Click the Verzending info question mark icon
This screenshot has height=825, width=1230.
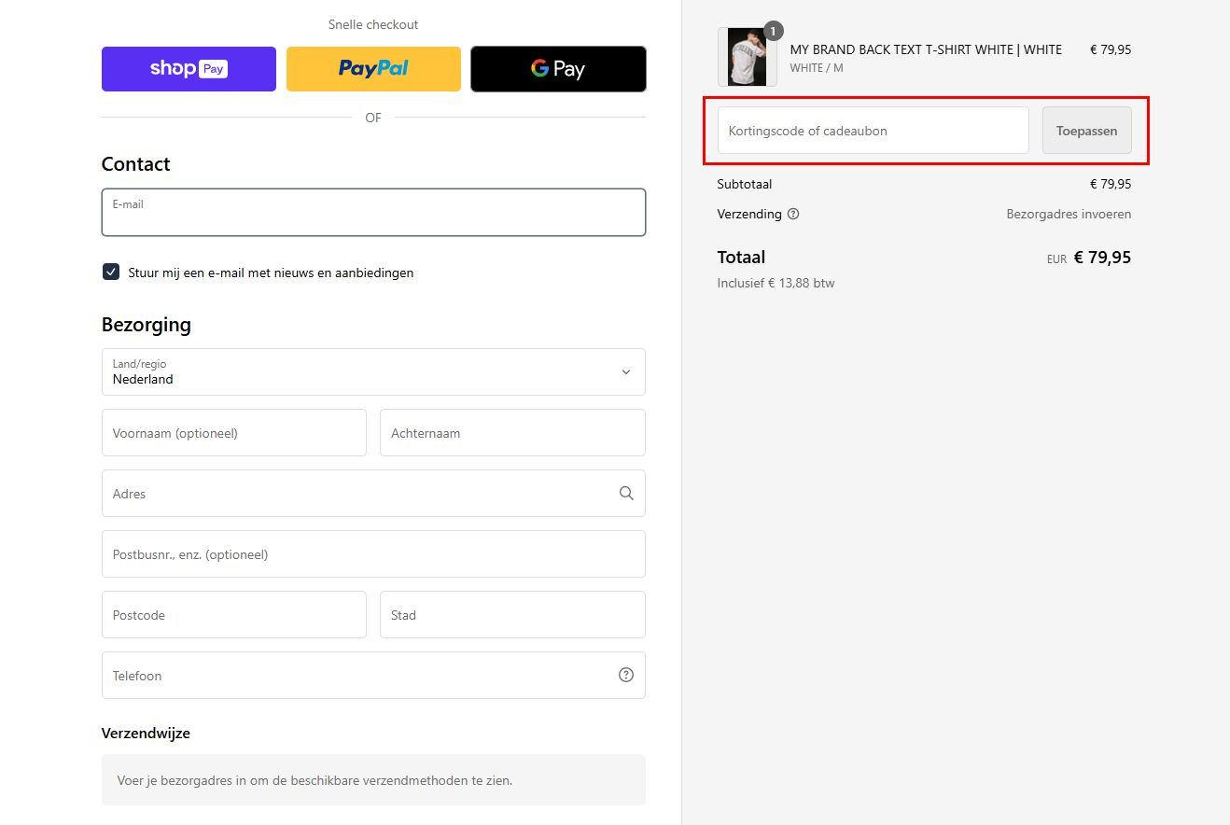tap(793, 214)
